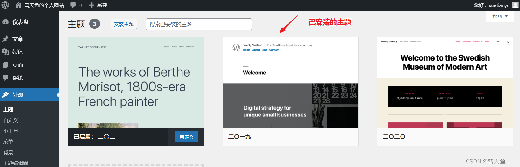The height and width of the screenshot is (167, 520).
Task: Click the 评论 comment icon in sidebar
Action: tap(5, 78)
